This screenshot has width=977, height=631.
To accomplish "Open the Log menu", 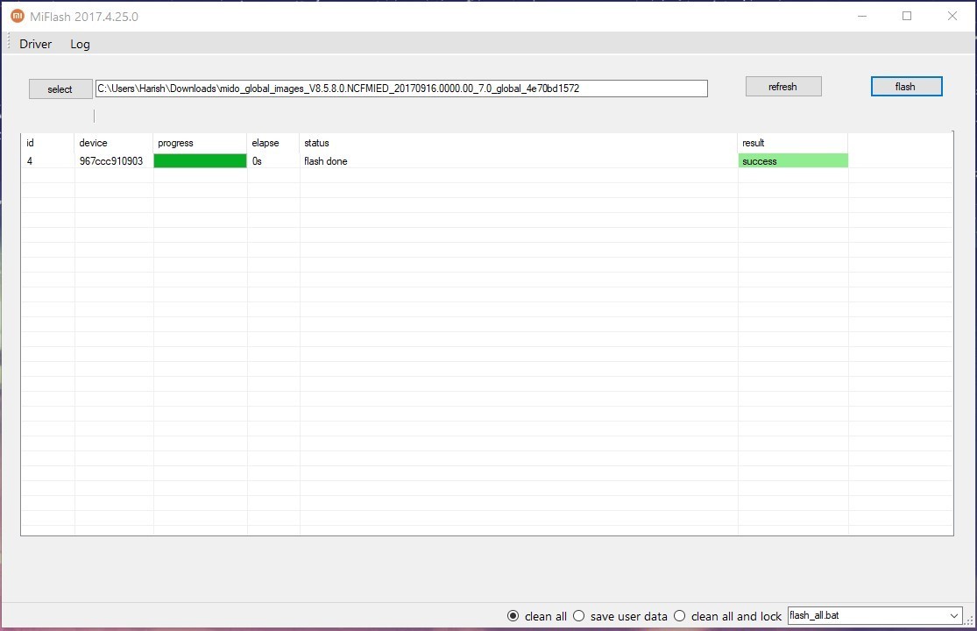I will 80,44.
